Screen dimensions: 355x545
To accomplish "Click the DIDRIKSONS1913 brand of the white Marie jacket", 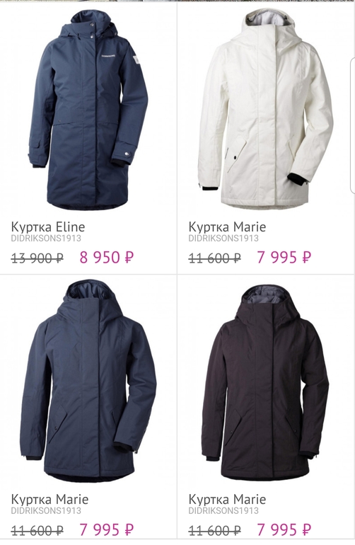I will point(223,239).
